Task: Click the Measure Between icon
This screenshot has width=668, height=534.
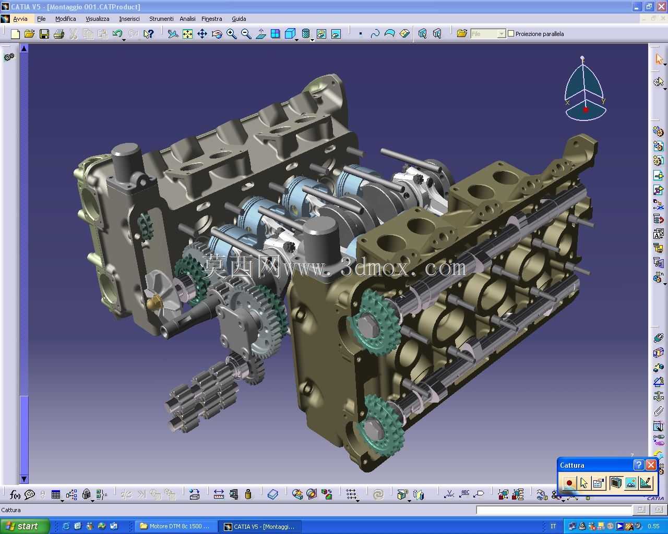Action: click(219, 494)
